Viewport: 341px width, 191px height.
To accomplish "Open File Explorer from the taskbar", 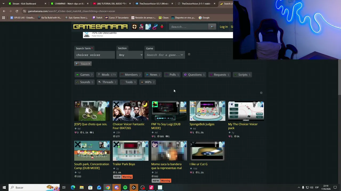I will tap(82, 188).
